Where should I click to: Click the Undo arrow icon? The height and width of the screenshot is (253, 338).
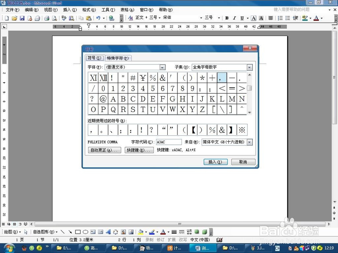coord(98,18)
